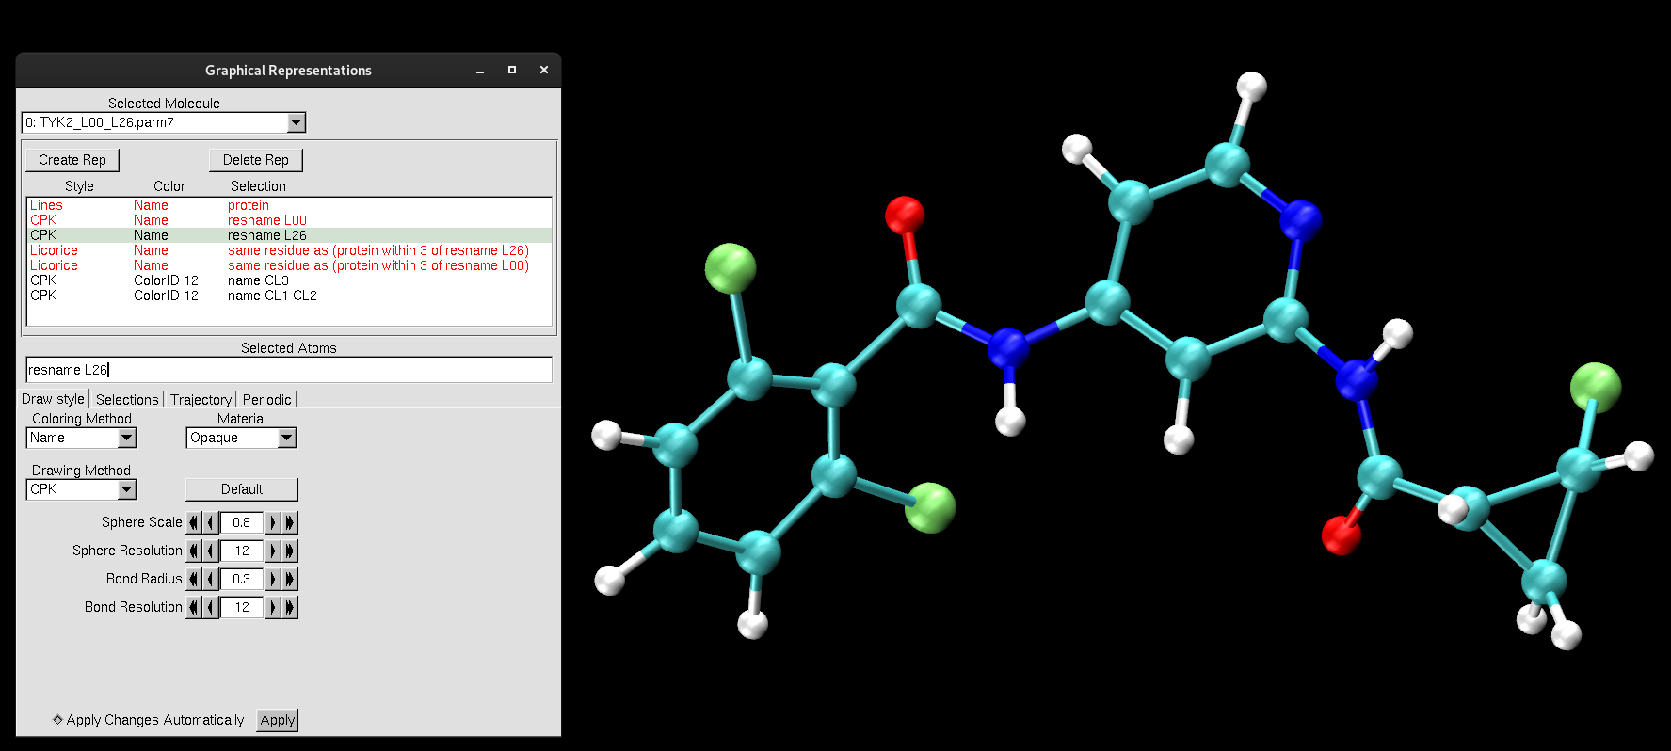
Task: Click Bond Resolution single-left arrow
Action: pyautogui.click(x=210, y=607)
